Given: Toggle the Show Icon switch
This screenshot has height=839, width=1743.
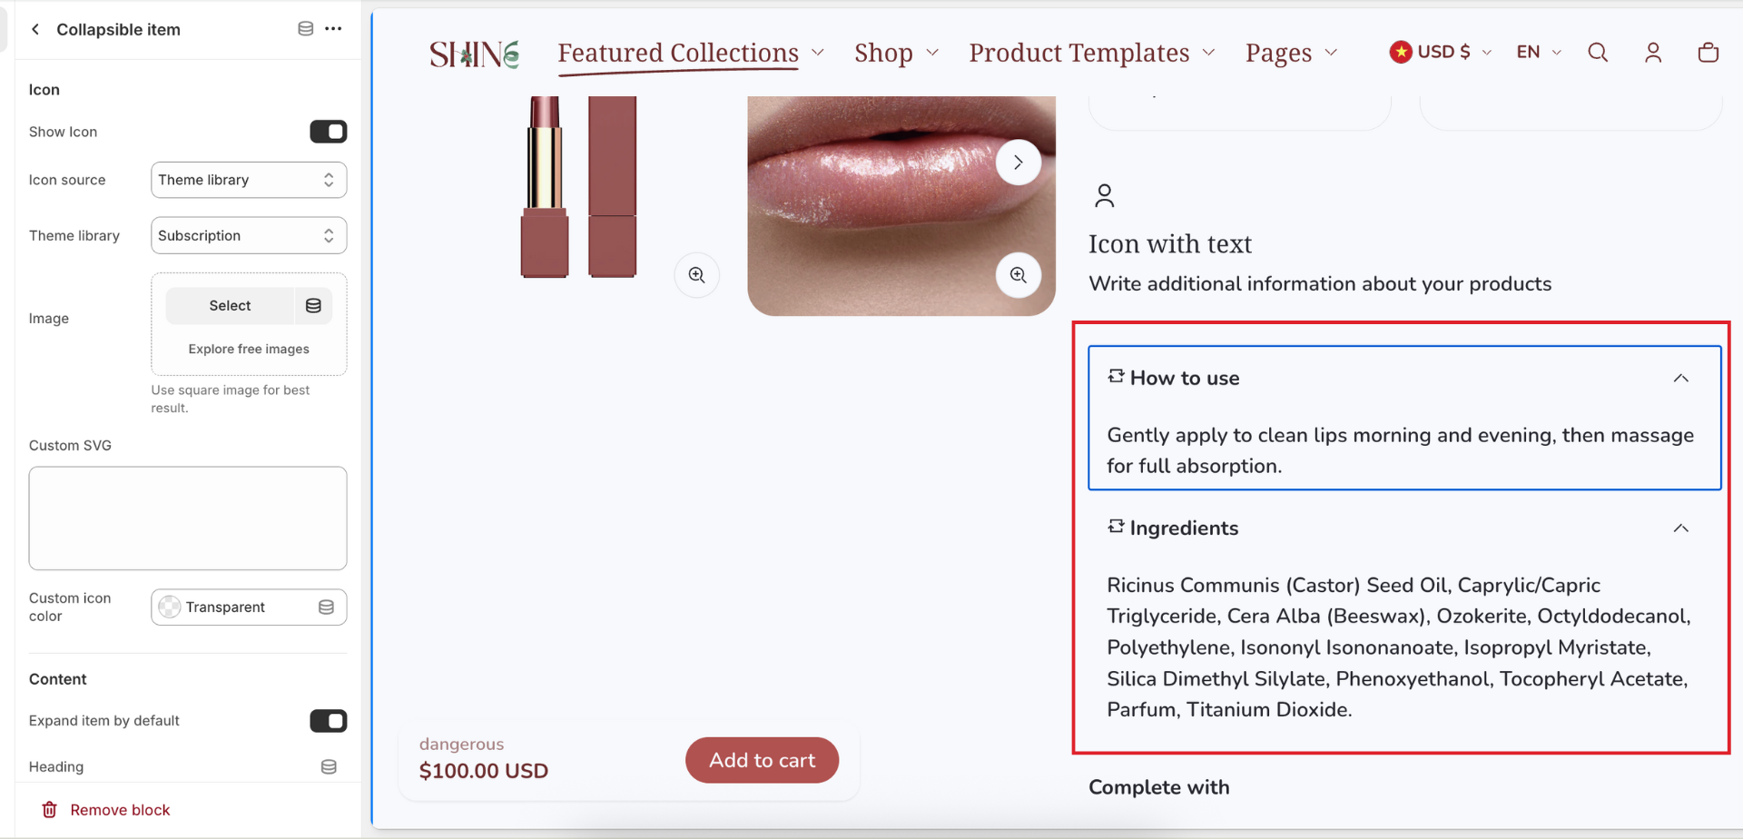Looking at the screenshot, I should coord(328,132).
